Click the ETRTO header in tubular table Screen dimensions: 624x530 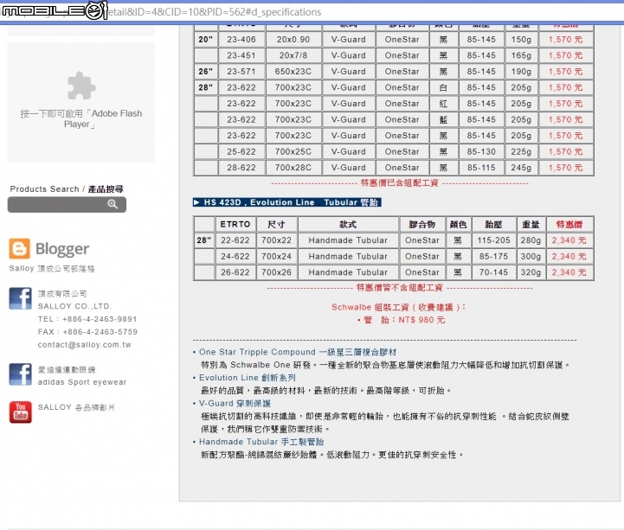point(235,224)
